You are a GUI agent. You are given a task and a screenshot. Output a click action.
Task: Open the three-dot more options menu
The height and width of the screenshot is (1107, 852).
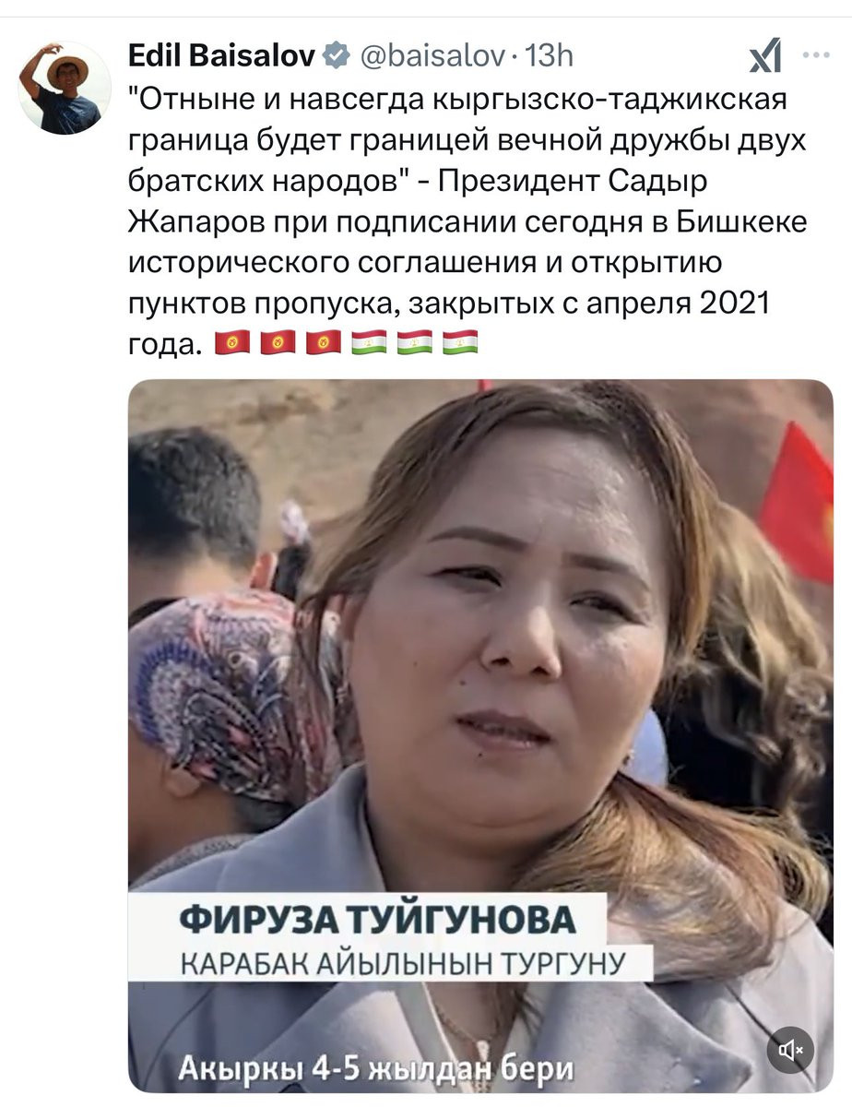(816, 55)
